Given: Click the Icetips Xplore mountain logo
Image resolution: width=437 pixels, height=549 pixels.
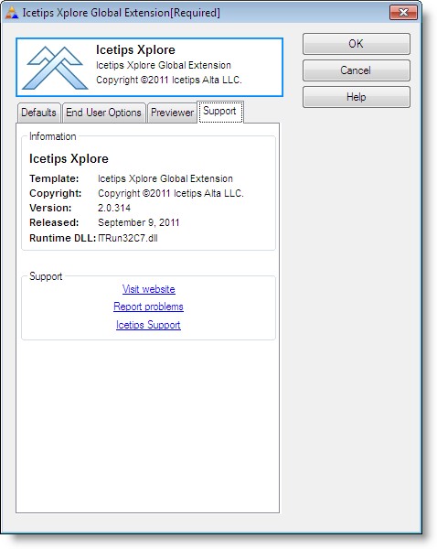Looking at the screenshot, I should (x=55, y=68).
